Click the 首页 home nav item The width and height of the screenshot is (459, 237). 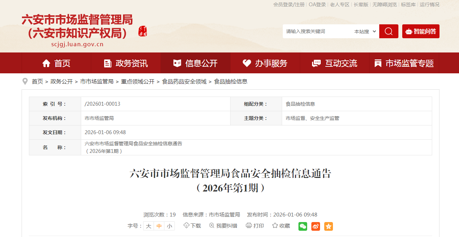click(x=56, y=63)
